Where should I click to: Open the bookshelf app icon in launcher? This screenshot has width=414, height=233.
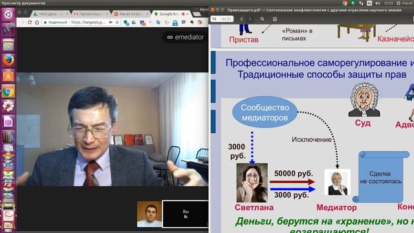[x=8, y=137]
